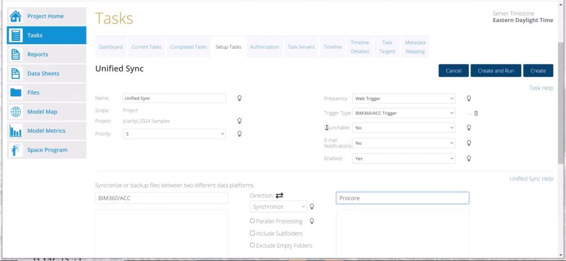Image resolution: width=566 pixels, height=261 pixels.
Task: Click the Tasks clipboard icon in sidebar
Action: click(16, 35)
